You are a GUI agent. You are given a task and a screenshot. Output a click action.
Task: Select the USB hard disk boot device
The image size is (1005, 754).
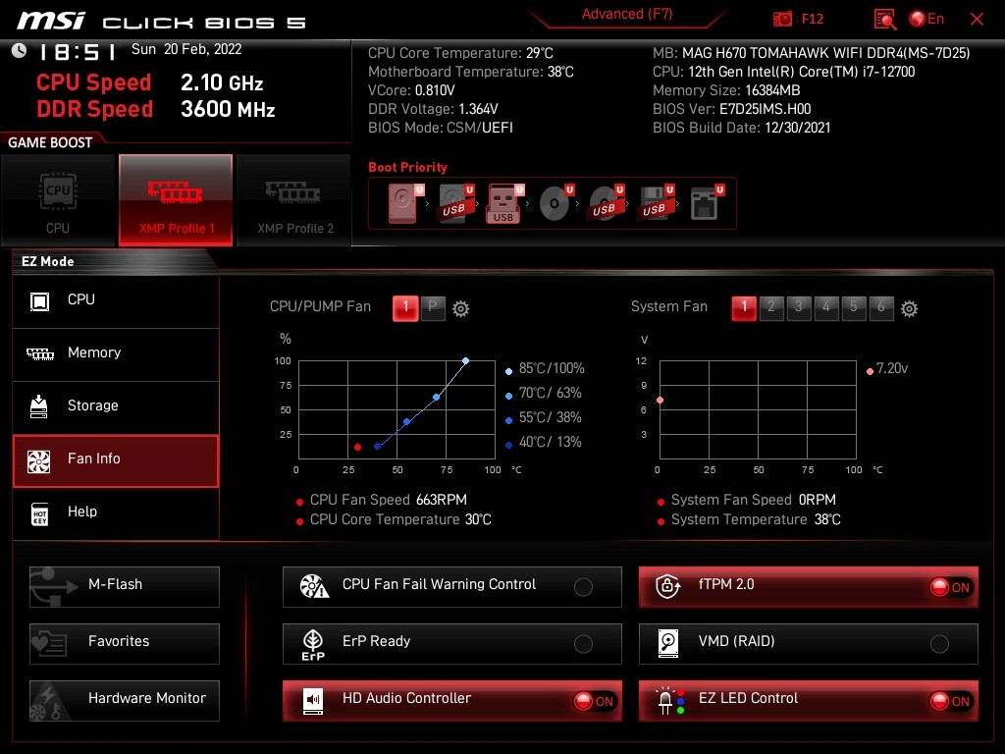click(x=455, y=203)
